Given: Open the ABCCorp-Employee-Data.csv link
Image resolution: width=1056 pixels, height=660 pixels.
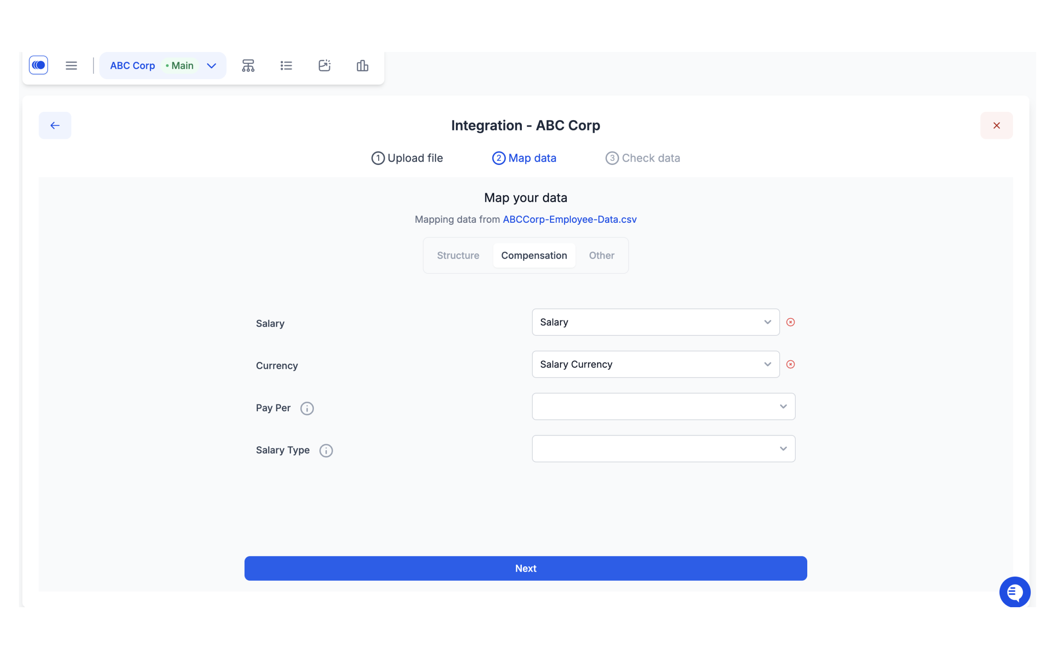Looking at the screenshot, I should [x=569, y=219].
